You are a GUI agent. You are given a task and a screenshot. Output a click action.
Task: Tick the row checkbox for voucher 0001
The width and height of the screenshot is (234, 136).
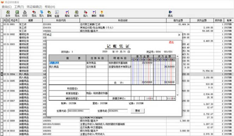coord(2,24)
